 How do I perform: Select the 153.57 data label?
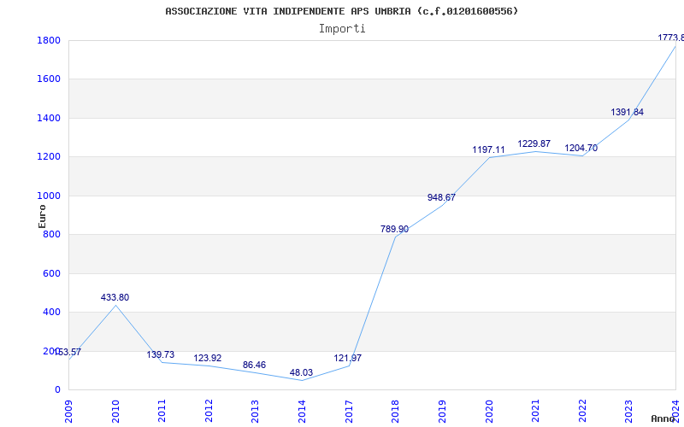pos(68,352)
